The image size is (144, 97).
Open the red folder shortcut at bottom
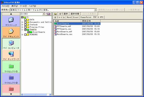tap(11, 89)
